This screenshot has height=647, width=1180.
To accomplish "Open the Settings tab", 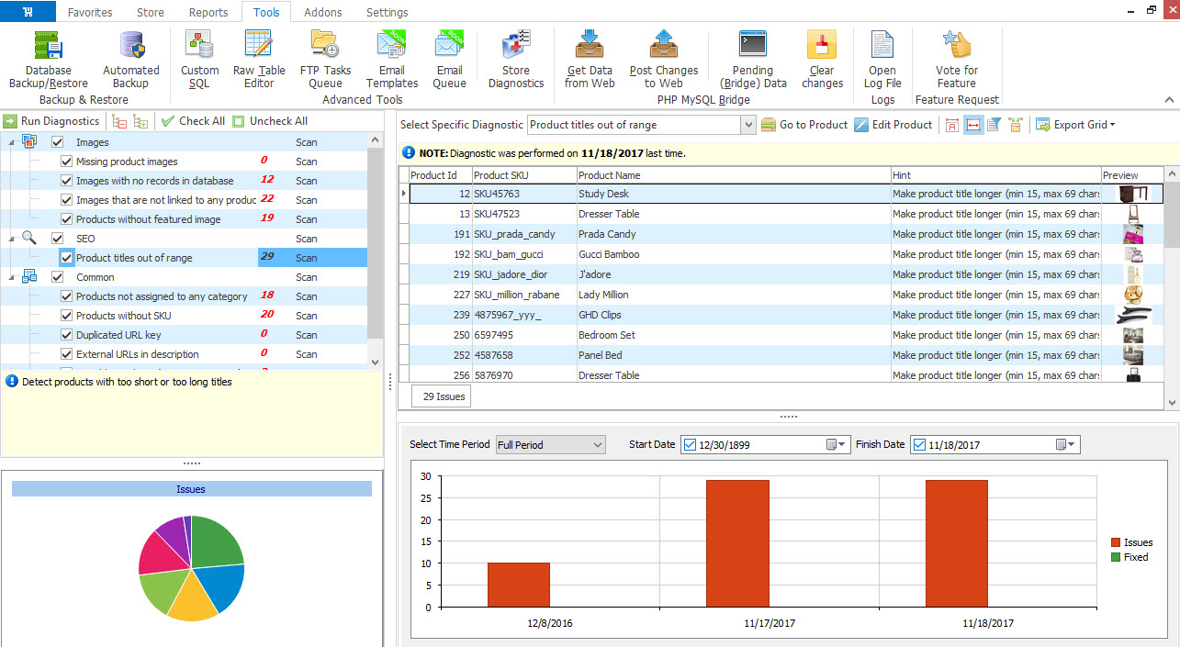I will click(387, 12).
